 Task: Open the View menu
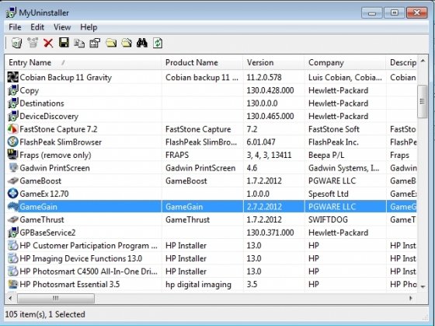pyautogui.click(x=62, y=27)
